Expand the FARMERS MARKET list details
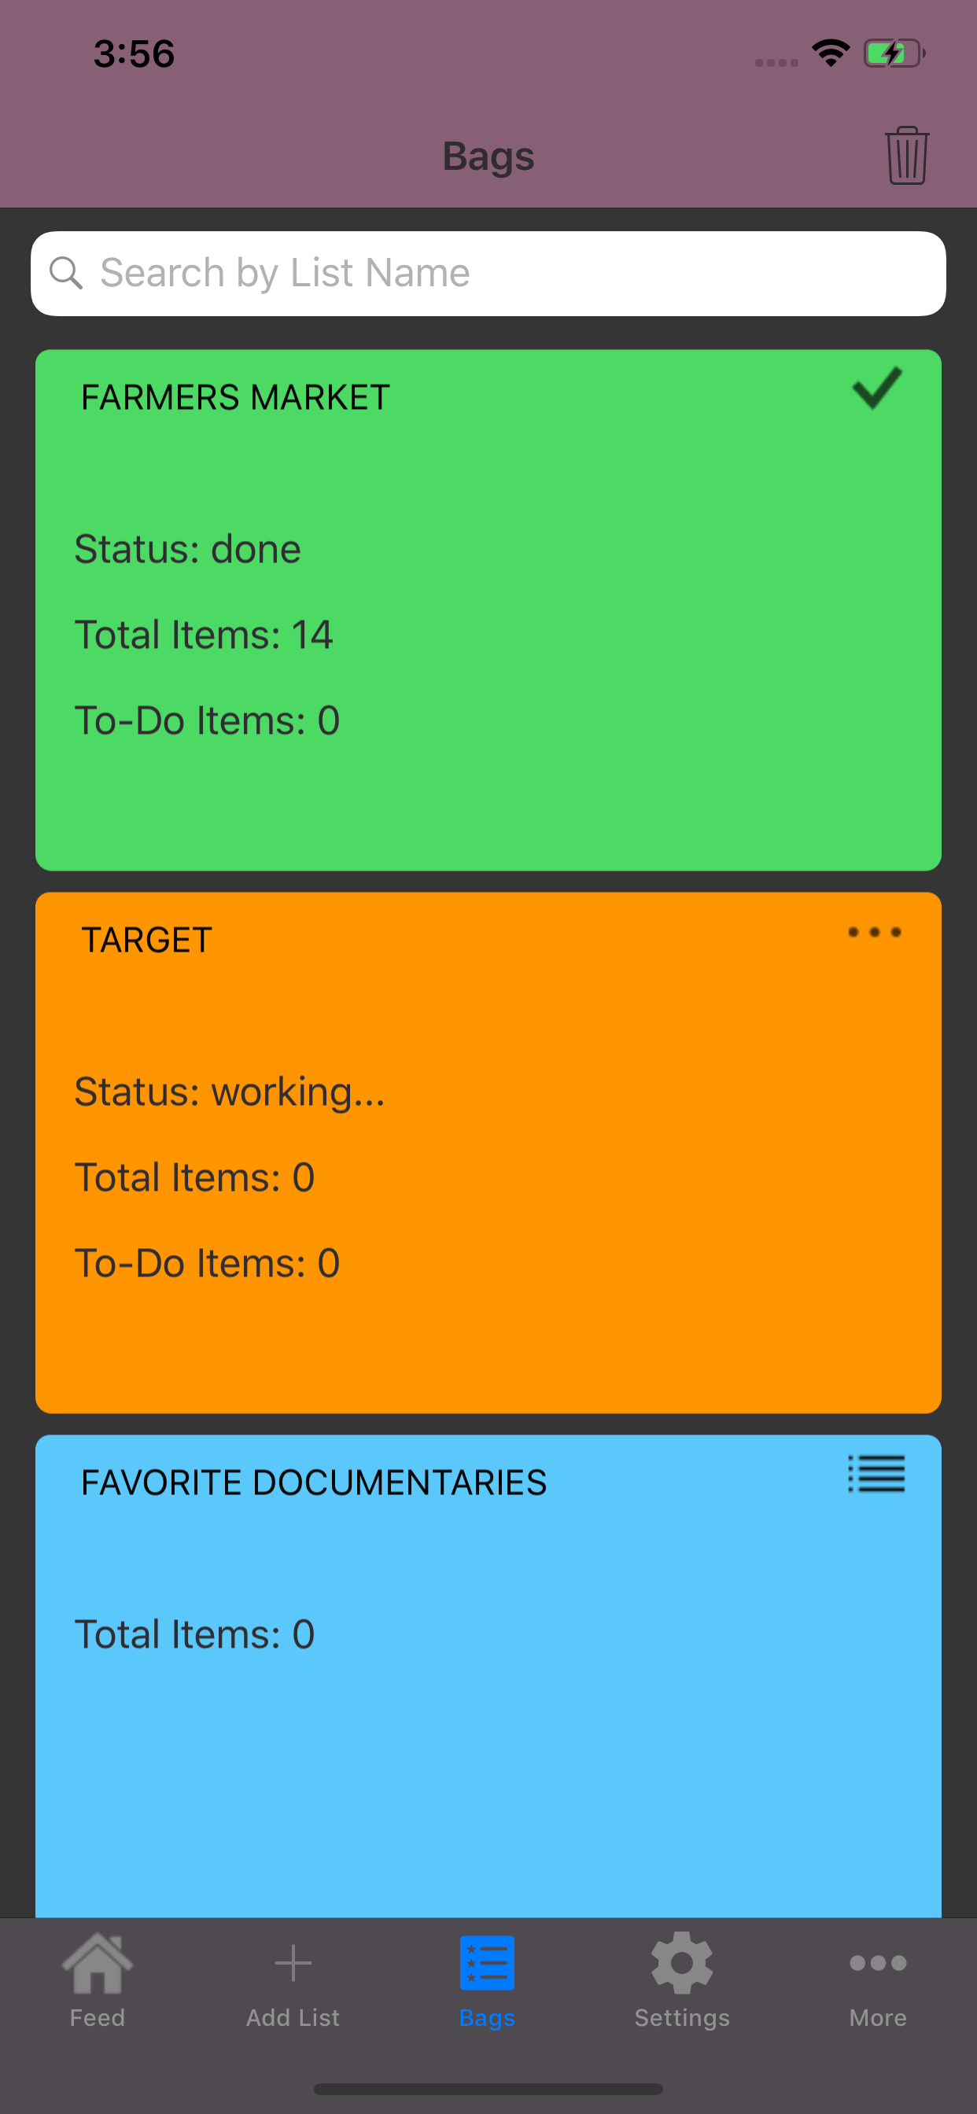Viewport: 977px width, 2114px height. click(x=488, y=607)
